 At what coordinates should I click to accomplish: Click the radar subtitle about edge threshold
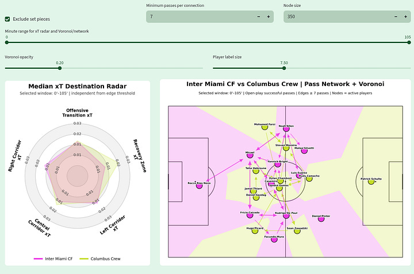[x=78, y=93]
